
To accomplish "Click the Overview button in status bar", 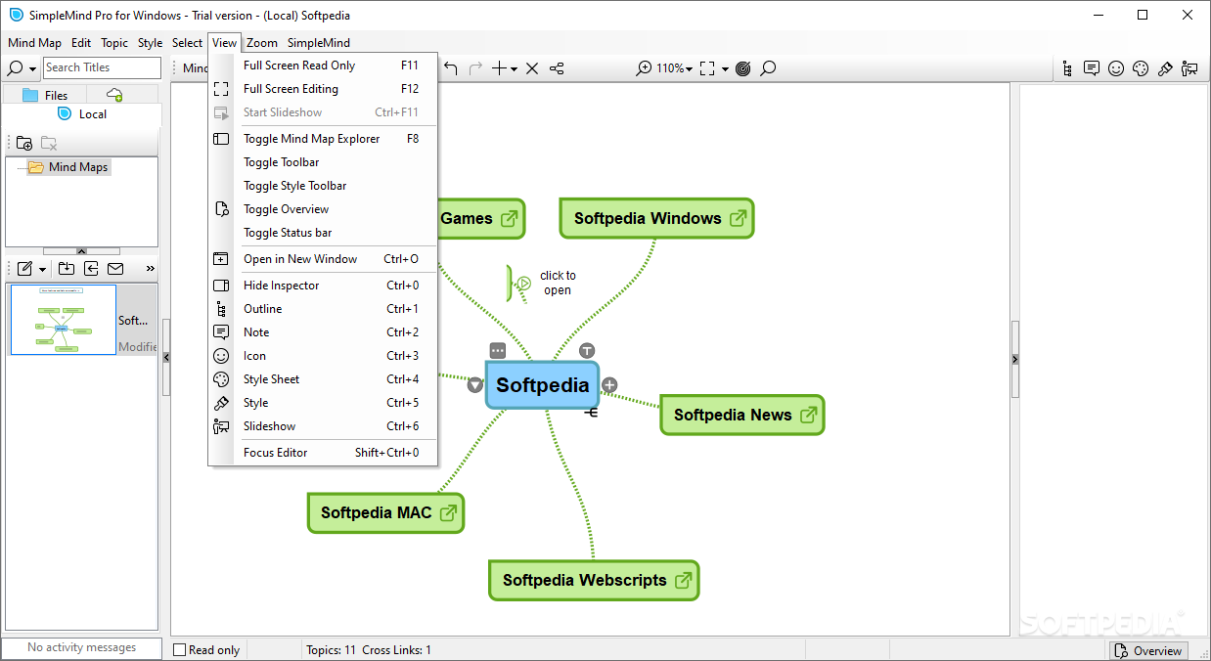I will coord(1148,650).
